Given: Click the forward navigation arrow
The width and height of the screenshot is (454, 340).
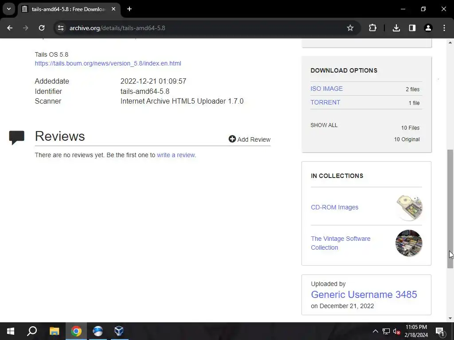Looking at the screenshot, I should coord(25,28).
